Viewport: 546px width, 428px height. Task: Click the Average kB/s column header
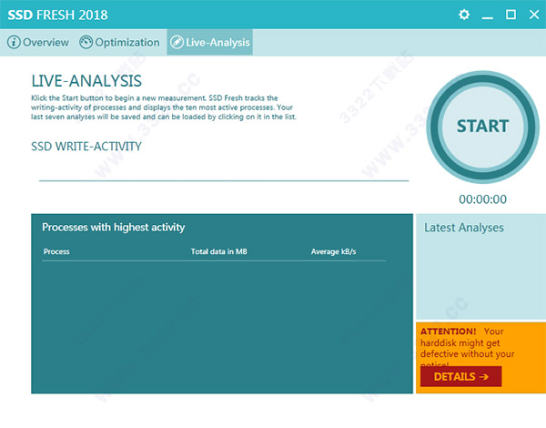(333, 251)
